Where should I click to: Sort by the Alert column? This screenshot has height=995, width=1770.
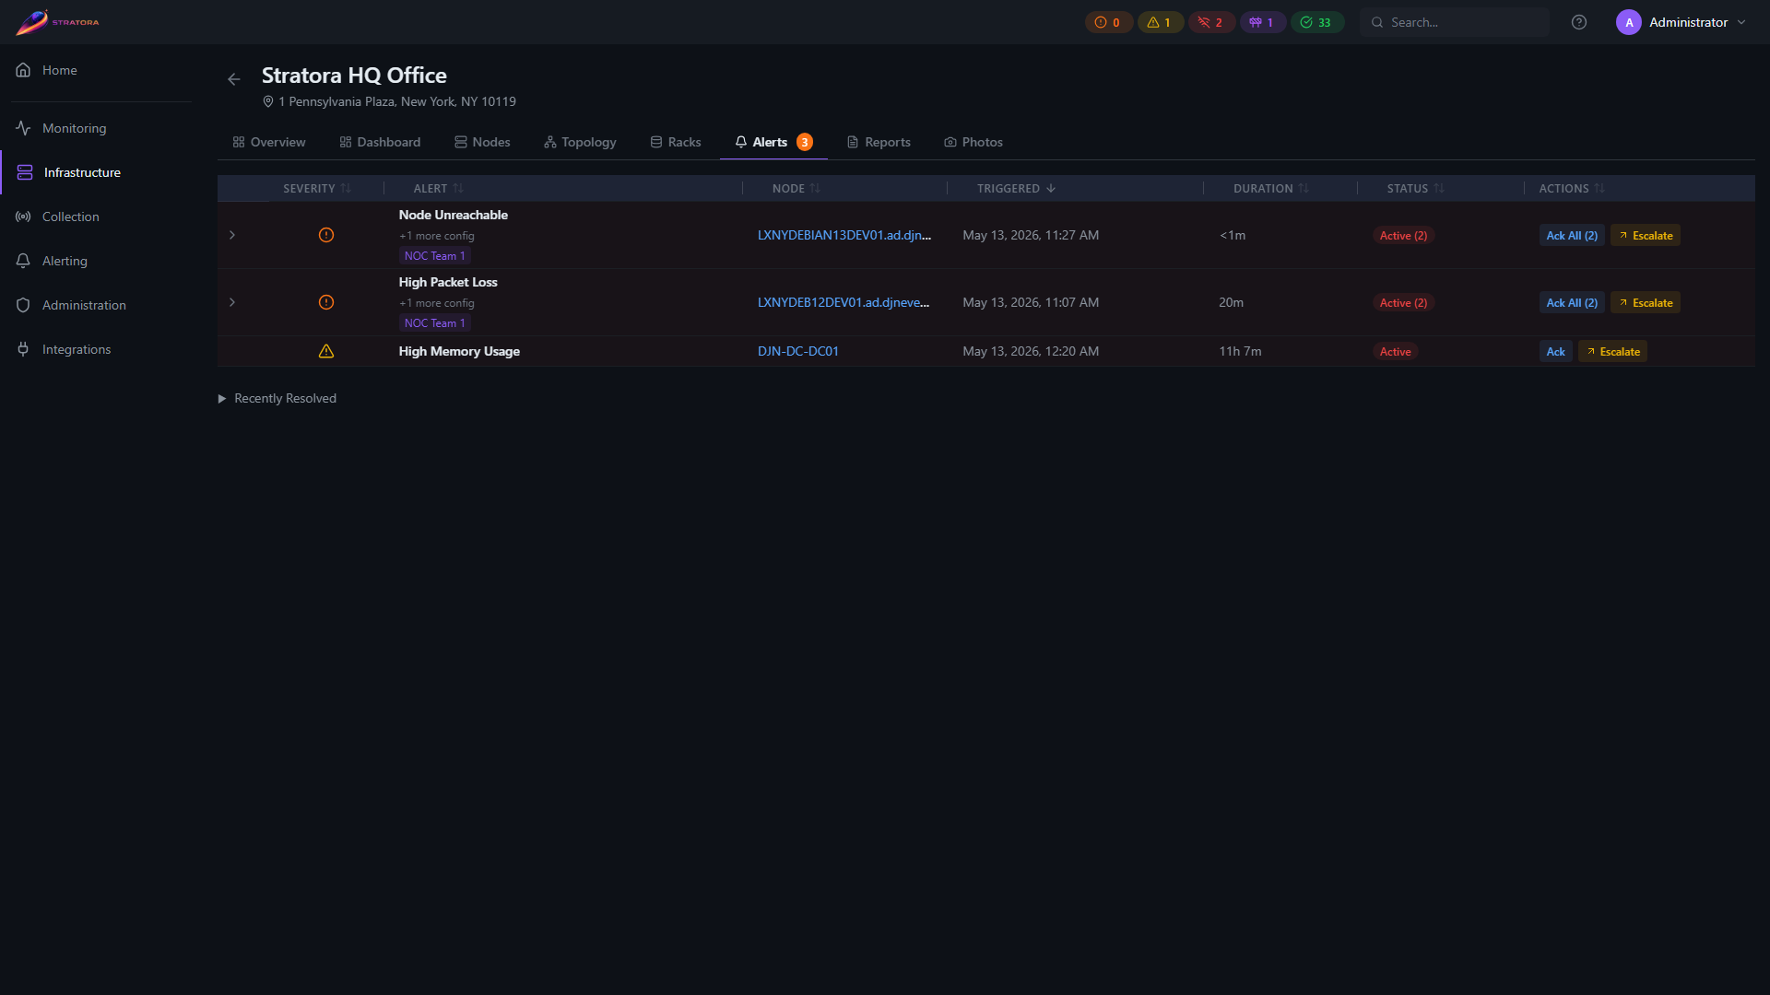pos(438,188)
